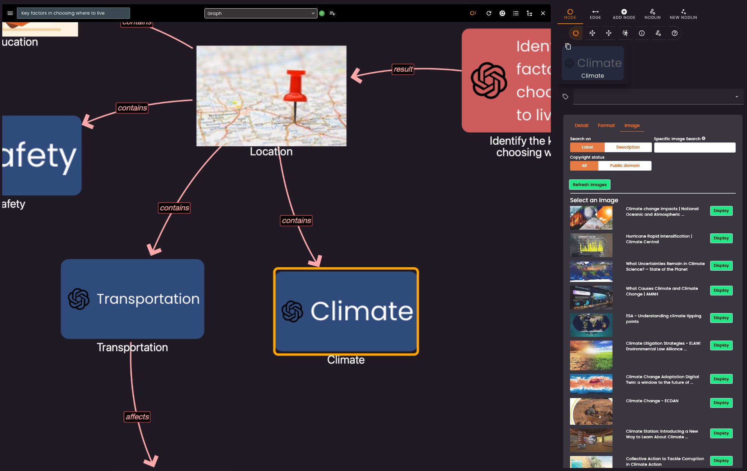Select Public domain copyright status
The height and width of the screenshot is (471, 747).
[624, 165]
